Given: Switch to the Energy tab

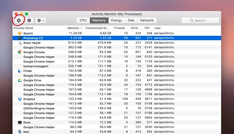Looking at the screenshot, I should [116, 20].
